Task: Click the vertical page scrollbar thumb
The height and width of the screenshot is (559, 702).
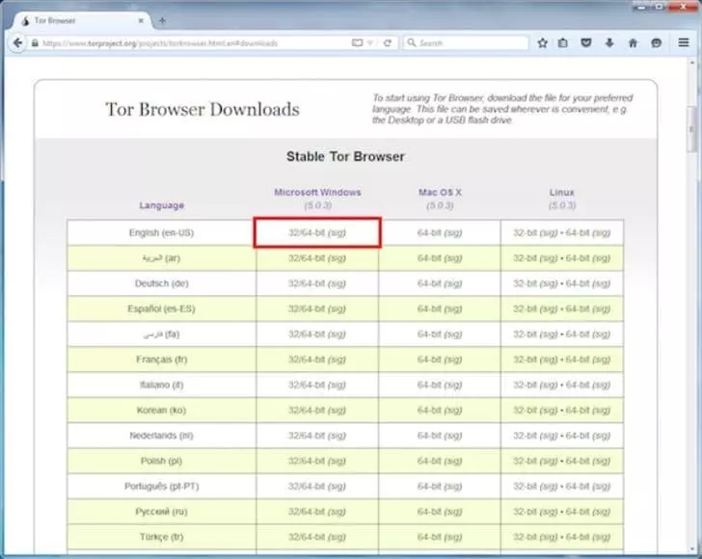Action: pyautogui.click(x=692, y=130)
